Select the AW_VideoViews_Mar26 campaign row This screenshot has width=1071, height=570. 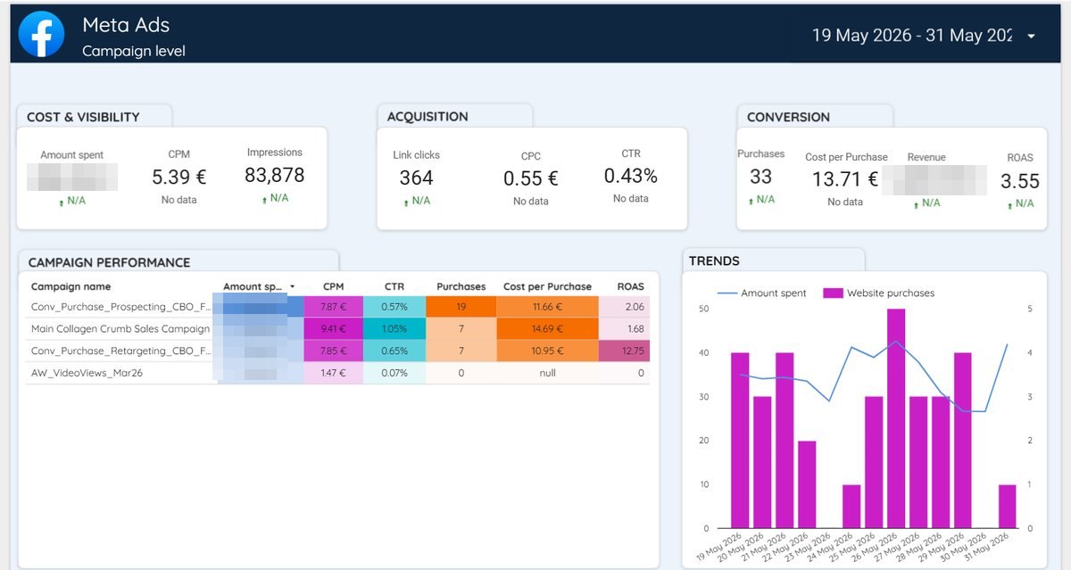(337, 373)
